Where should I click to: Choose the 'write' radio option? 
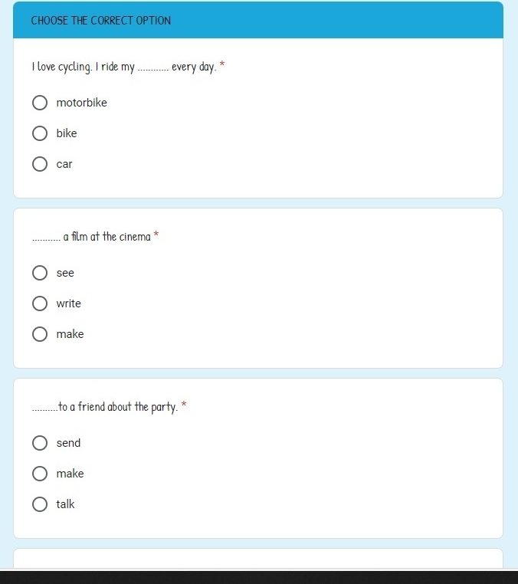click(40, 303)
